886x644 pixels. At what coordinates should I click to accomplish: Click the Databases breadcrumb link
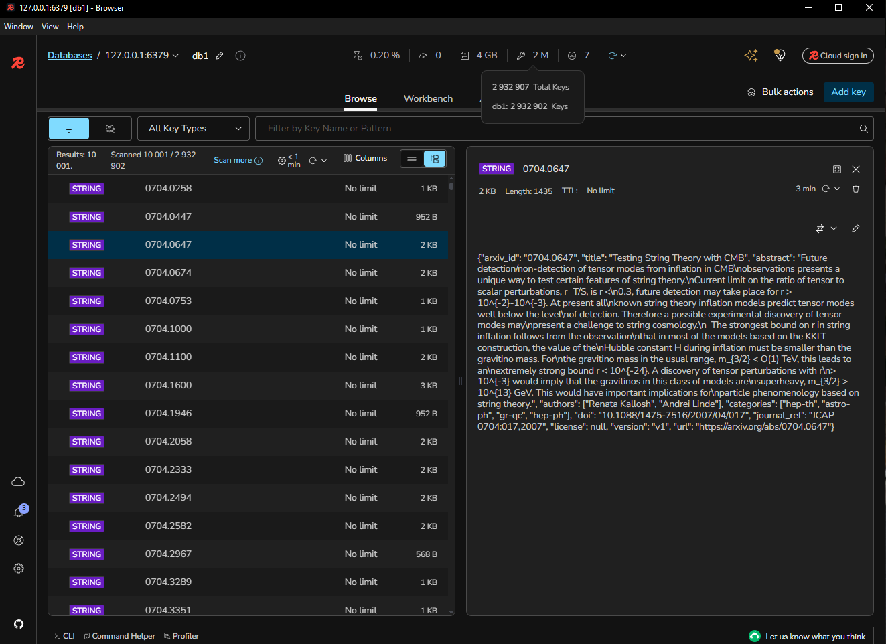[x=70, y=56]
